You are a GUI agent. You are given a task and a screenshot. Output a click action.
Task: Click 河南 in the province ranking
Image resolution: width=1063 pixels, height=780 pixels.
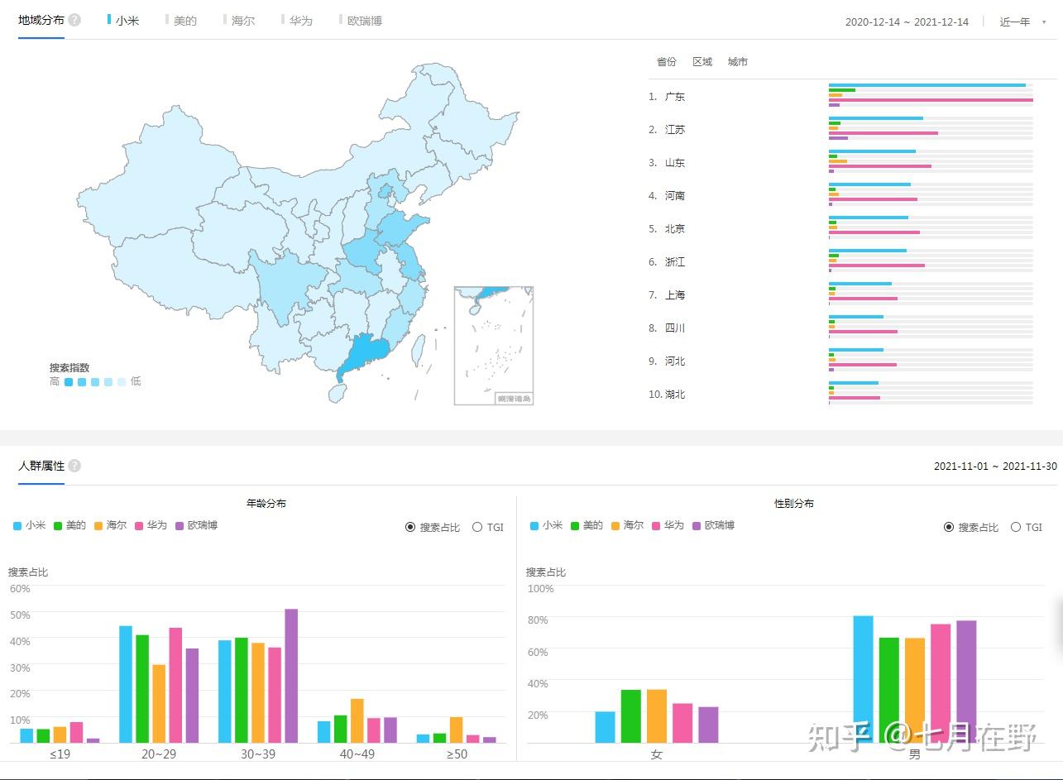click(675, 196)
